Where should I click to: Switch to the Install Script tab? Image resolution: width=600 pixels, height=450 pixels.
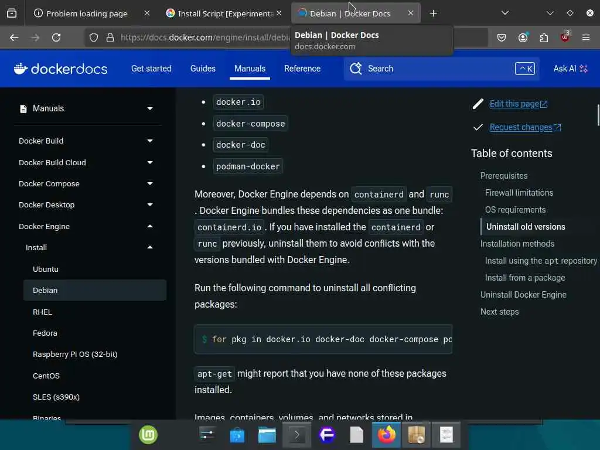[x=226, y=13]
